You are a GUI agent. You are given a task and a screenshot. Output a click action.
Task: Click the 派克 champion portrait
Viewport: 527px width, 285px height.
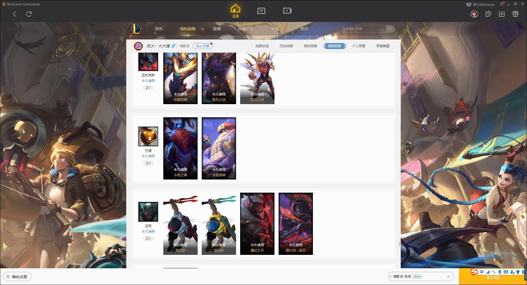[x=148, y=212]
